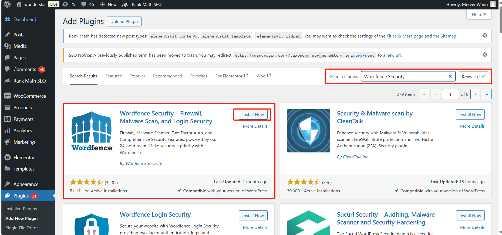This screenshot has width=502, height=235.
Task: Switch to the Featured tab
Action: click(x=114, y=76)
